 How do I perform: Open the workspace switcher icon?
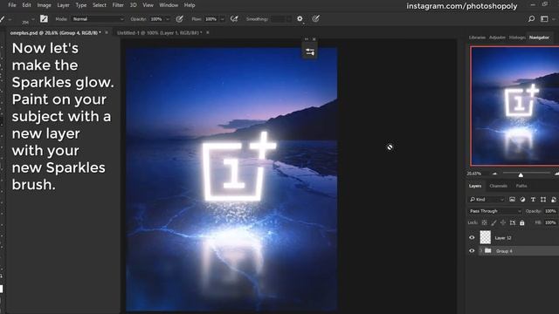(544, 19)
